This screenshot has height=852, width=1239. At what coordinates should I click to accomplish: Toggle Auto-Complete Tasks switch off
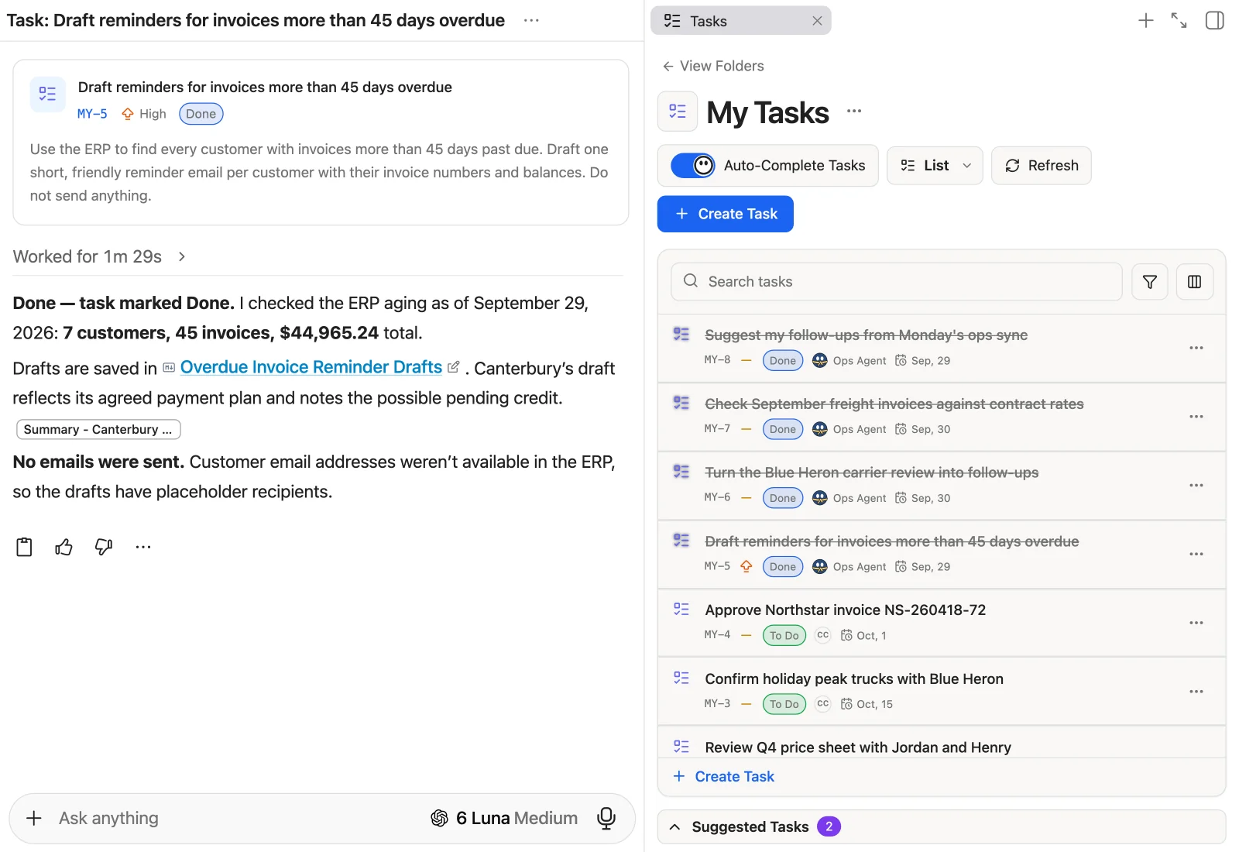(692, 166)
